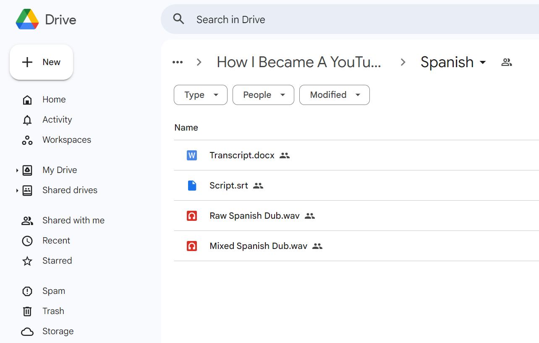
Task: Open the People filter dropdown
Action: pyautogui.click(x=263, y=95)
